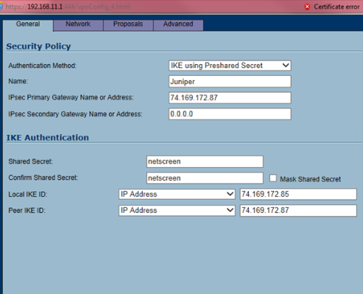Click the Mask Shared Secret label
Image resolution: width=363 pixels, height=294 pixels.
310,179
